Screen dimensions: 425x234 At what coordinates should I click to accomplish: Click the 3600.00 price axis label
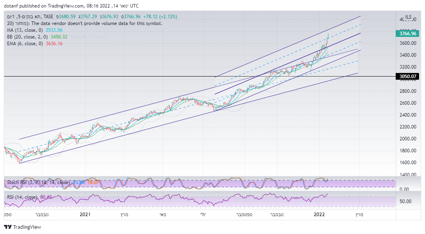408,43
